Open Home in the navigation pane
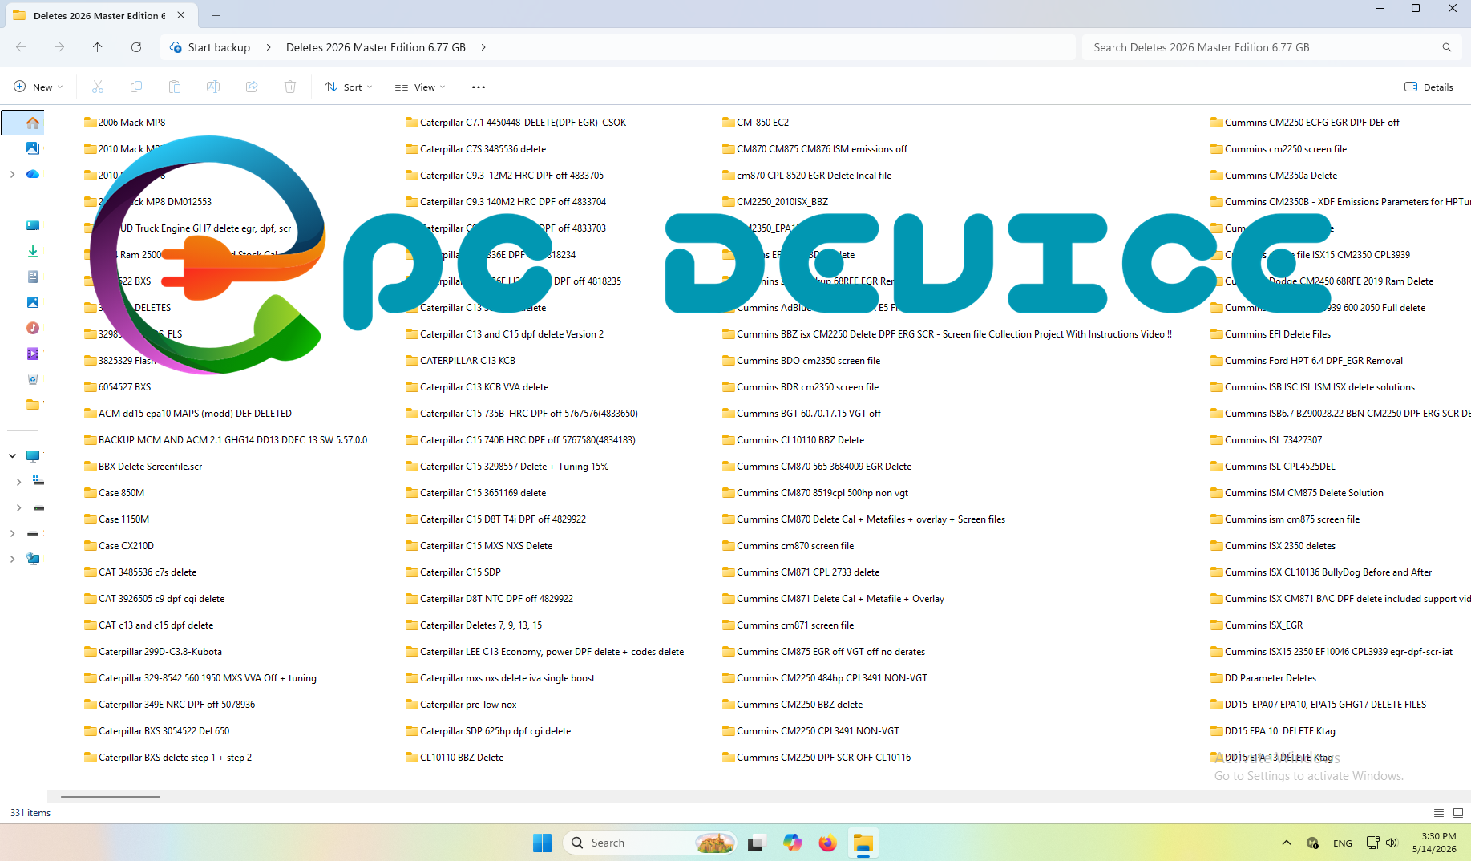This screenshot has height=861, width=1471. click(33, 123)
